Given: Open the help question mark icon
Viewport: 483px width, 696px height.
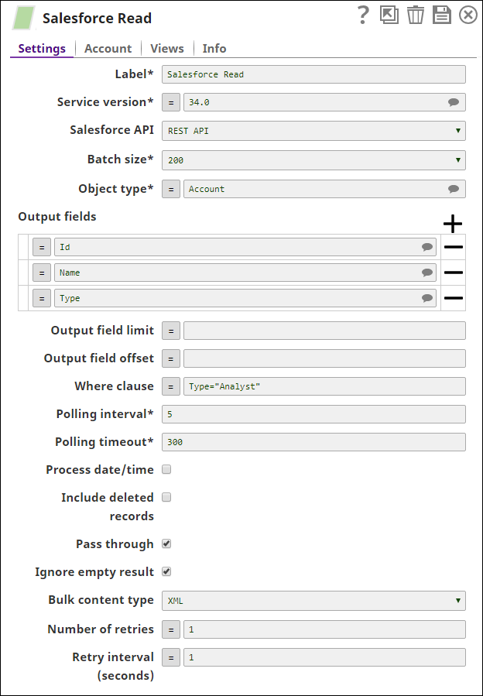Looking at the screenshot, I should [363, 15].
